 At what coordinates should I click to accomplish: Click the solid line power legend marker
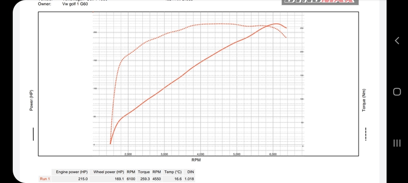click(x=33, y=134)
